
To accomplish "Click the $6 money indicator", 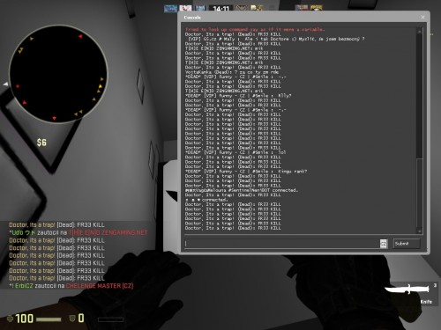I will click(x=41, y=143).
